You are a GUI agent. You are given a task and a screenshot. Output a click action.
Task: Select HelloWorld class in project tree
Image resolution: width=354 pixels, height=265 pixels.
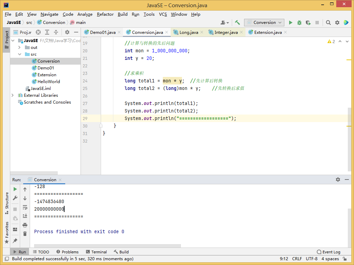(48, 82)
